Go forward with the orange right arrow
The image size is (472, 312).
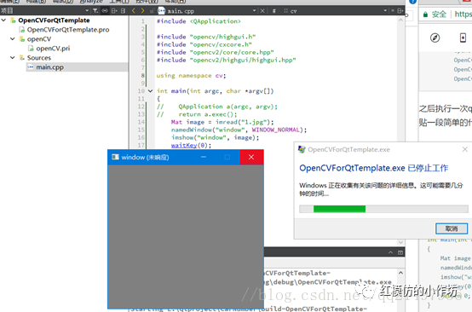(142, 11)
